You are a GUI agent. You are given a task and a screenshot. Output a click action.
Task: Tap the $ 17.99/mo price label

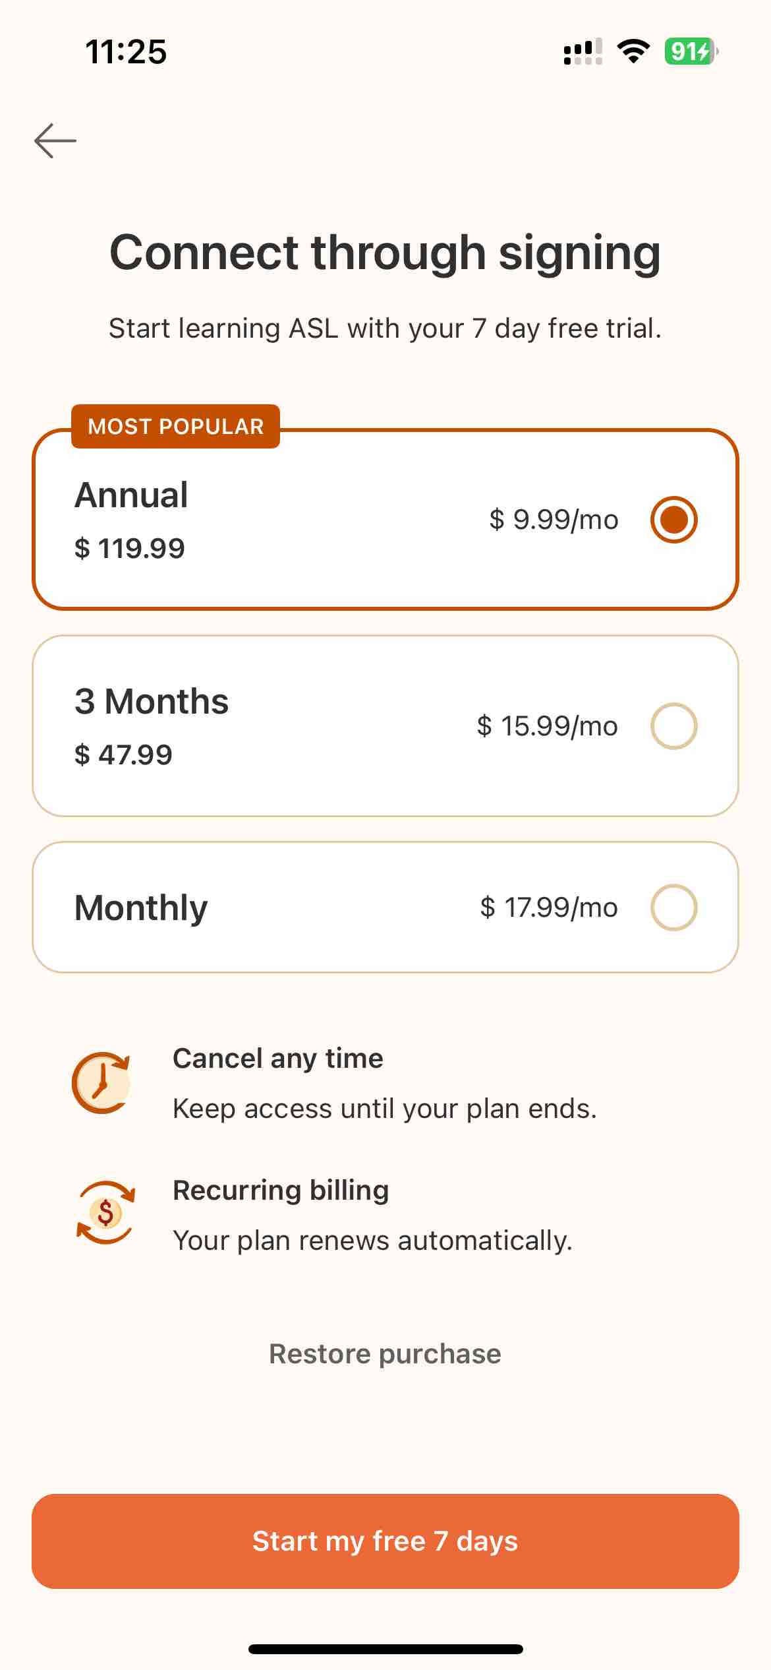[549, 908]
